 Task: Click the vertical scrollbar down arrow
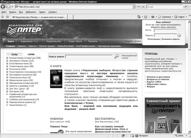[x=189, y=131]
